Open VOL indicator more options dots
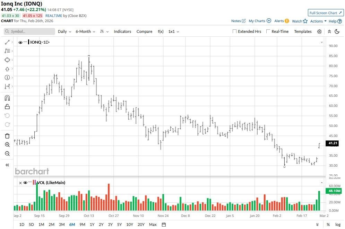This screenshot has width=345, height=229. point(30,182)
